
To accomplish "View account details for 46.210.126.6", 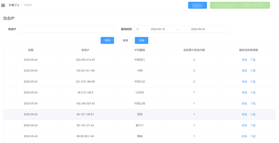I will tap(244, 92).
